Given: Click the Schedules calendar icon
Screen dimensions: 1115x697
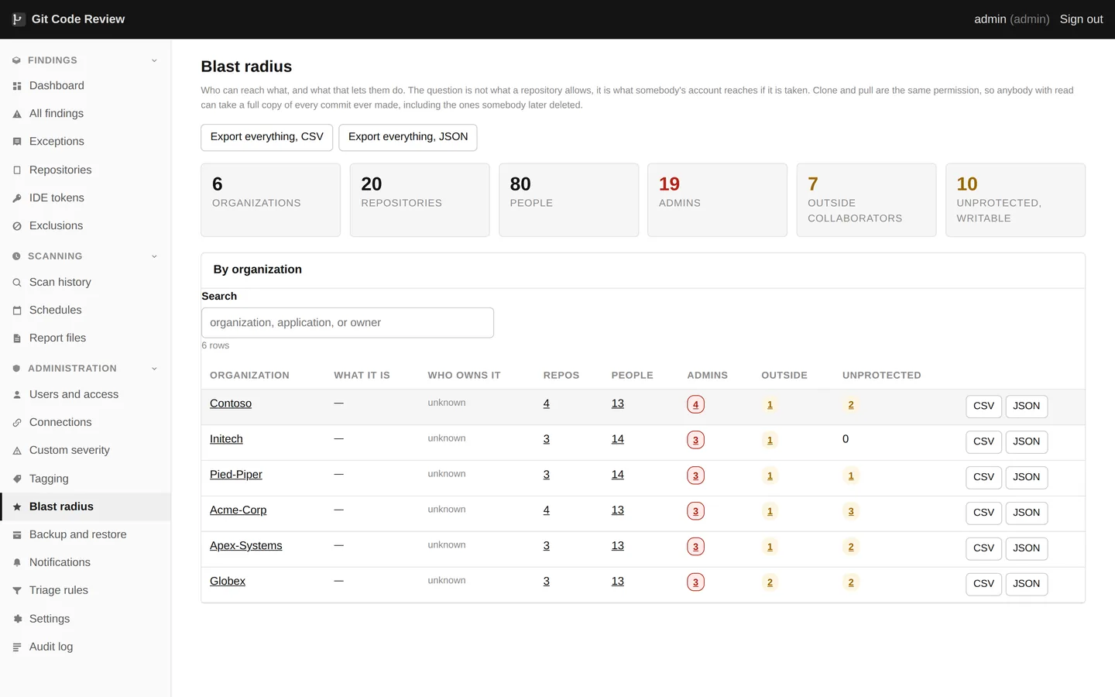Looking at the screenshot, I should coord(17,311).
